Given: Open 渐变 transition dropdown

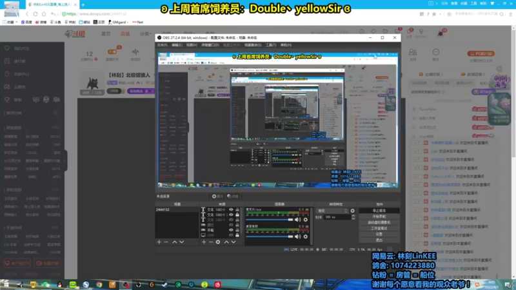Looking at the screenshot, I should pyautogui.click(x=332, y=211).
